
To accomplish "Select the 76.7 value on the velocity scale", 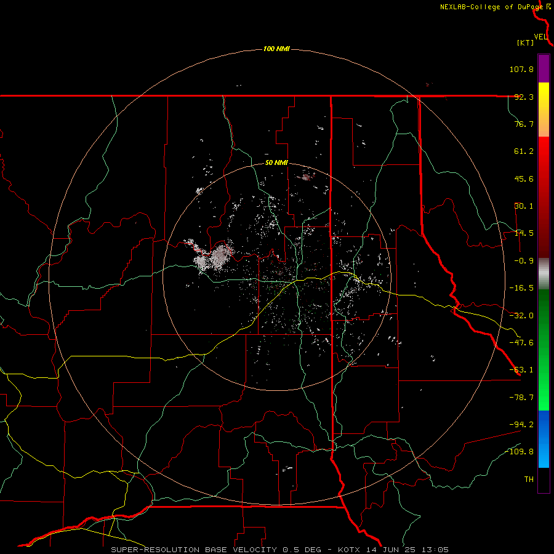I will [524, 124].
